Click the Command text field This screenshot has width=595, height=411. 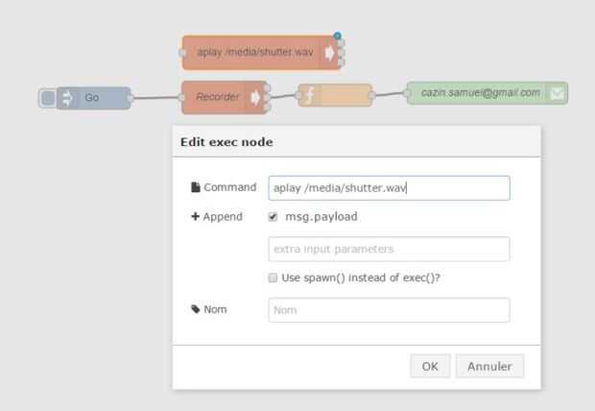389,188
